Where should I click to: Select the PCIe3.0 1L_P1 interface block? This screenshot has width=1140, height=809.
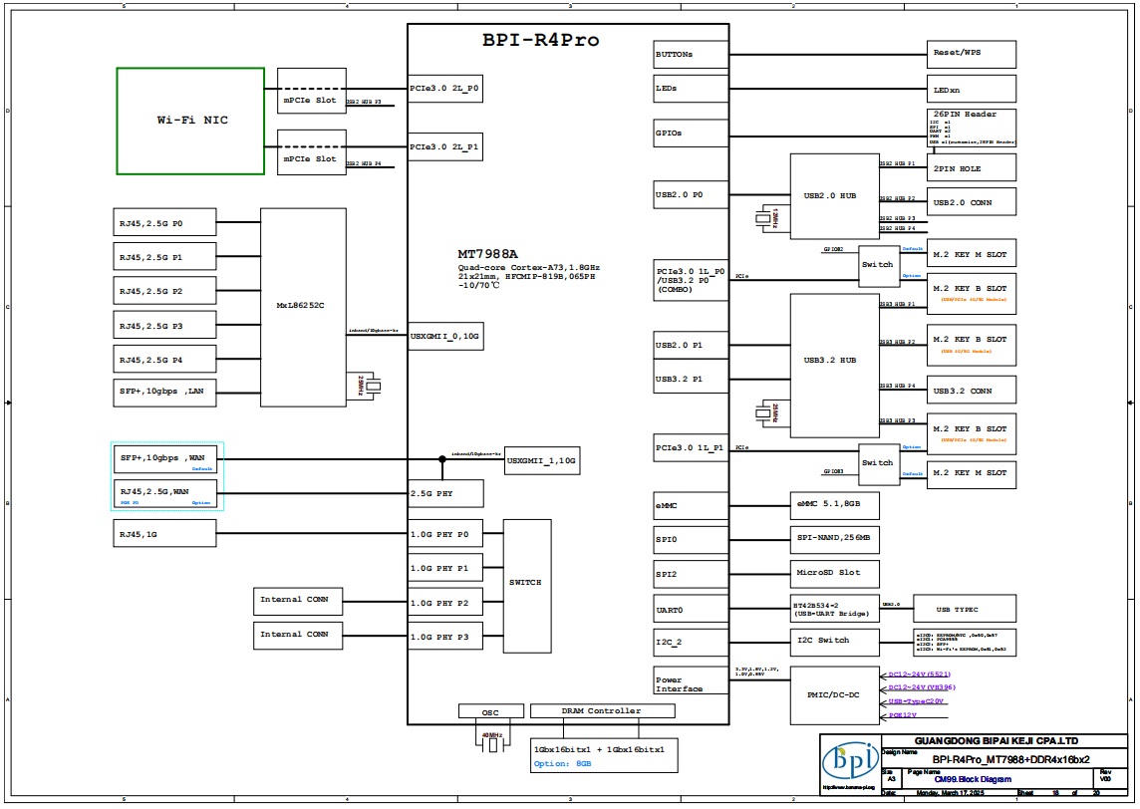coord(691,447)
